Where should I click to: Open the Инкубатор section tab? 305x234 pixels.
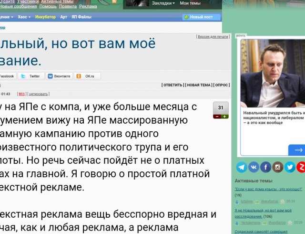click(45, 17)
